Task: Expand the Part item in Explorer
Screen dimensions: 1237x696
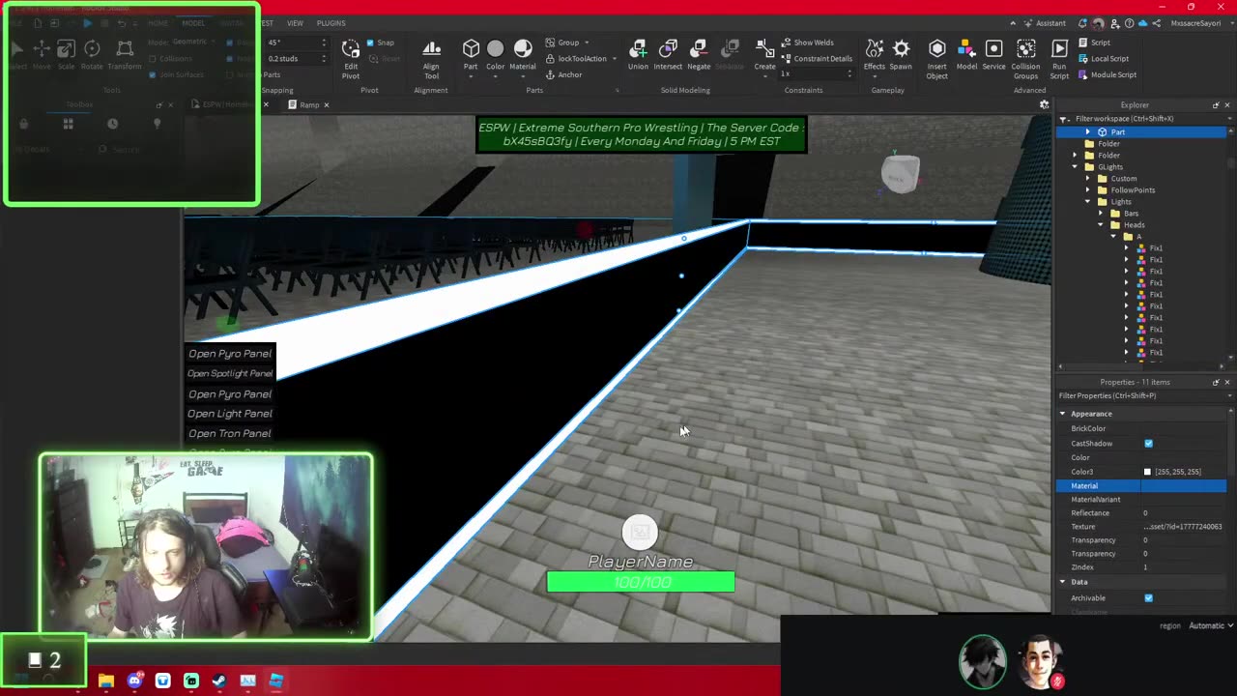Action: 1087,131
